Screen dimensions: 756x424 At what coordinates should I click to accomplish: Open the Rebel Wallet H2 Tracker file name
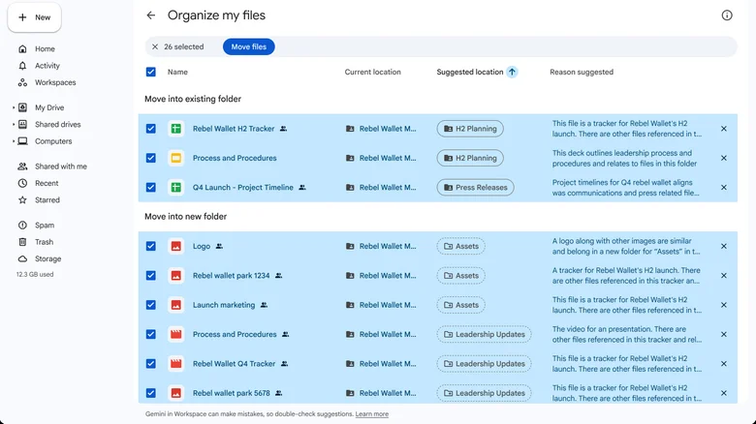click(x=234, y=129)
